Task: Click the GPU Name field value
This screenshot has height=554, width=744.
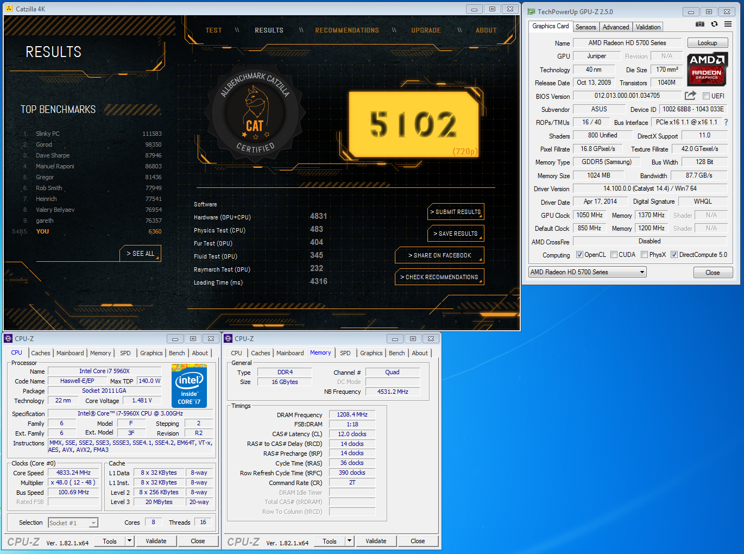Action: (x=627, y=43)
